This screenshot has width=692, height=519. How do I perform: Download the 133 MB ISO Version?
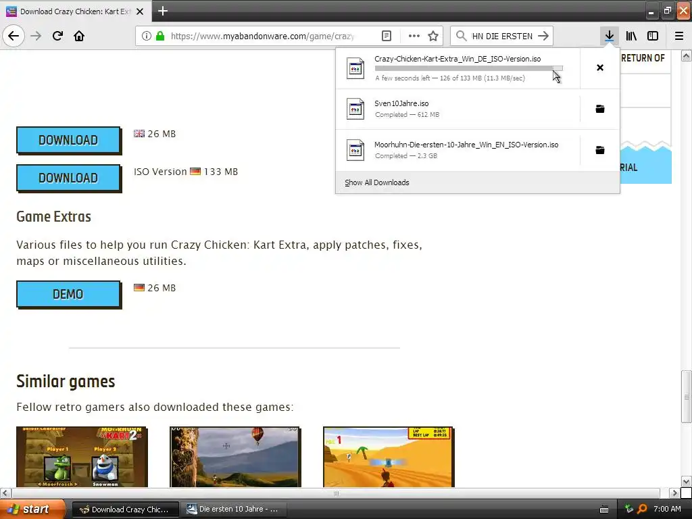tap(68, 178)
